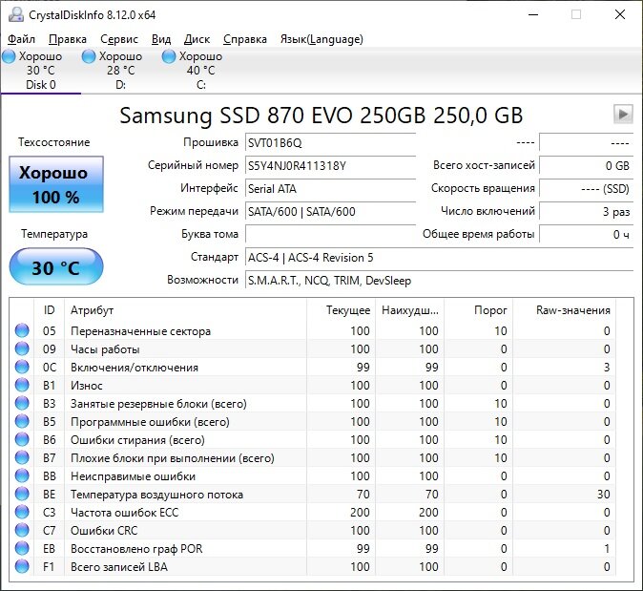Click status orb for Ошибки CRC row
Viewport: 643px width, 591px height.
pyautogui.click(x=22, y=530)
